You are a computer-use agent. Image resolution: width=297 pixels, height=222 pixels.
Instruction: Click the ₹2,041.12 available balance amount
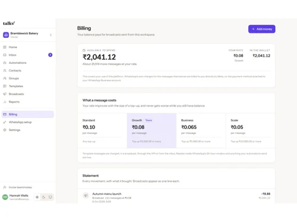pos(99,57)
